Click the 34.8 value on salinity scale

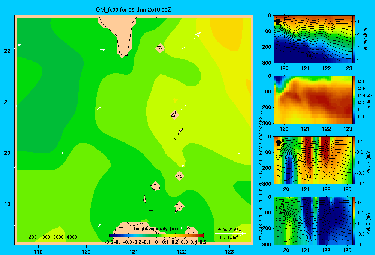point(361,82)
